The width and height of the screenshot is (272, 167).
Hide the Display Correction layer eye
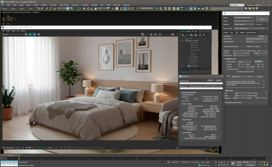182,40
